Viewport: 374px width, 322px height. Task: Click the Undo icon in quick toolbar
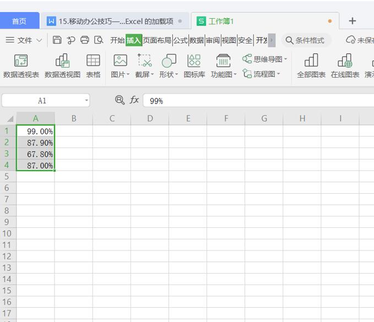tap(71, 40)
